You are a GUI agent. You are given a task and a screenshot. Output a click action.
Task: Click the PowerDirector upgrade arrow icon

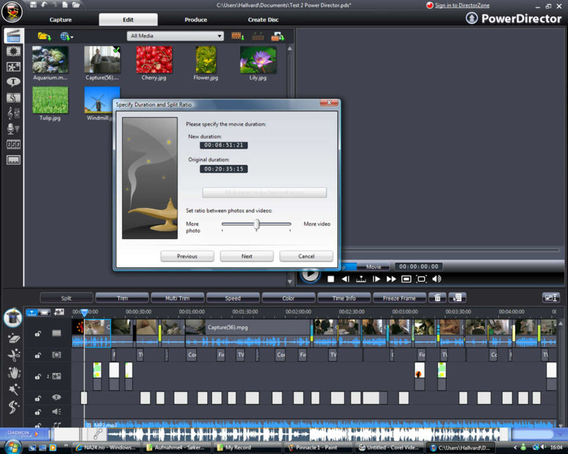click(471, 18)
